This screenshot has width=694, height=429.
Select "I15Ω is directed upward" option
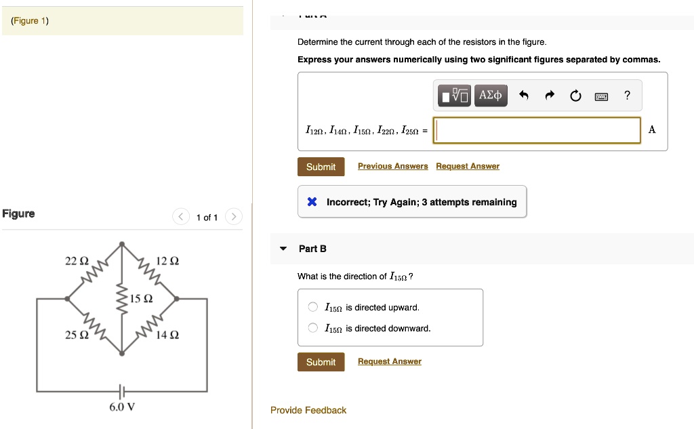pos(313,307)
